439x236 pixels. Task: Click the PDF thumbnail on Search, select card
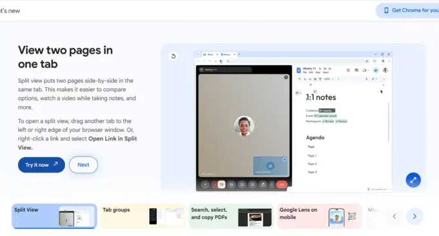255,217
